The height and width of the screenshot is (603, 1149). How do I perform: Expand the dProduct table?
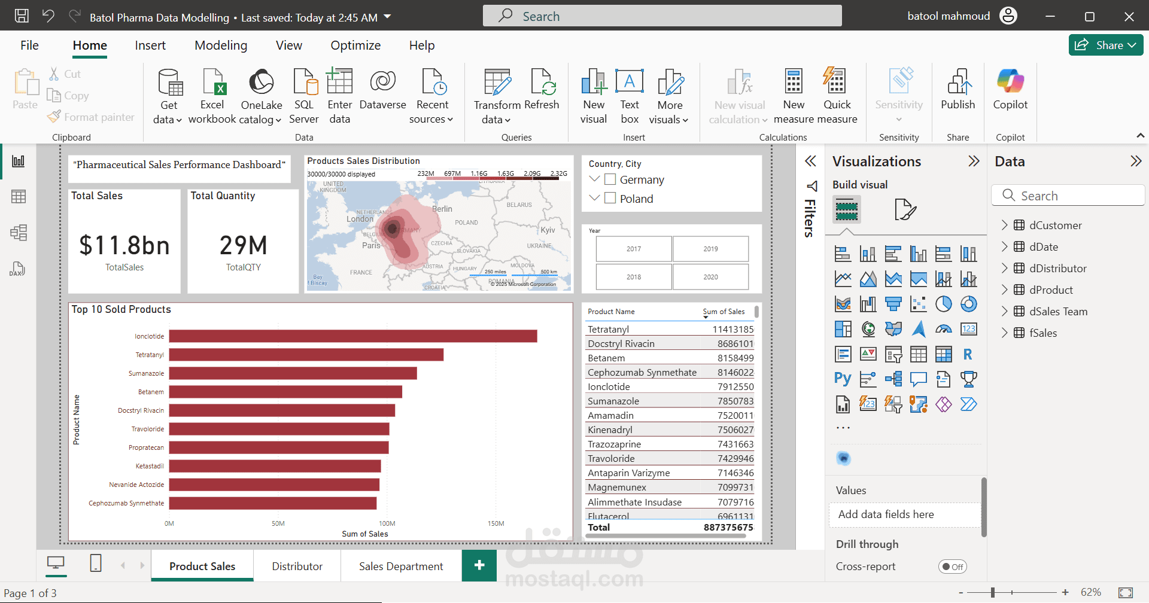(x=1005, y=290)
